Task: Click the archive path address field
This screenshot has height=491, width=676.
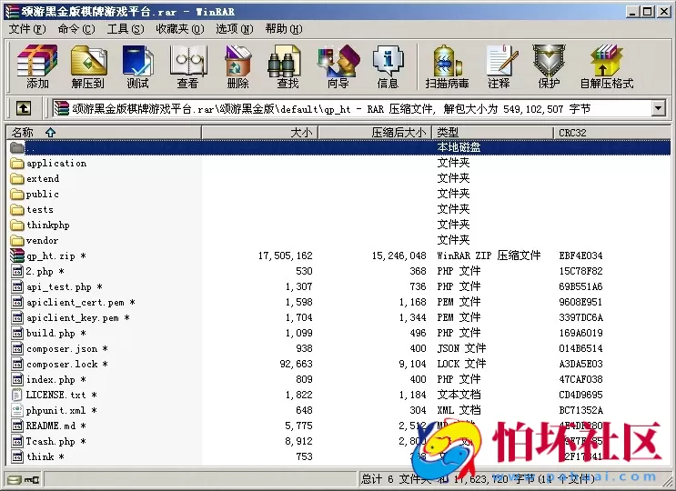Action: coord(351,108)
